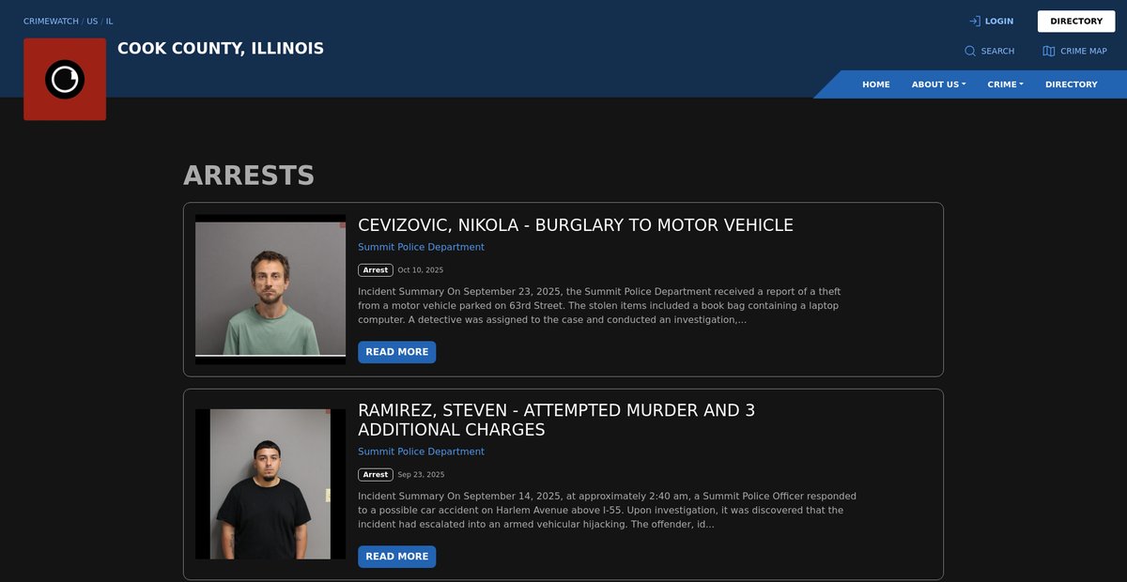Click the Cevizovic incident summary text
Image resolution: width=1127 pixels, height=582 pixels.
[599, 305]
